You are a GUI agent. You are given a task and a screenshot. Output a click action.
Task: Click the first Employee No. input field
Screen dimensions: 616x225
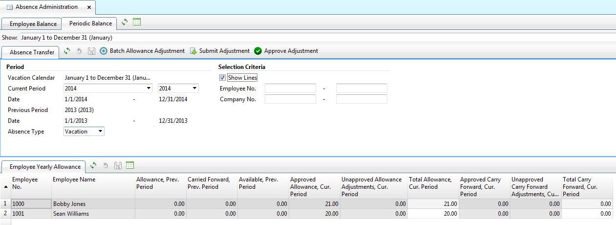(x=290, y=89)
